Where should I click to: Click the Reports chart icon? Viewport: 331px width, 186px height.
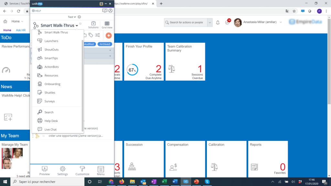254,167
